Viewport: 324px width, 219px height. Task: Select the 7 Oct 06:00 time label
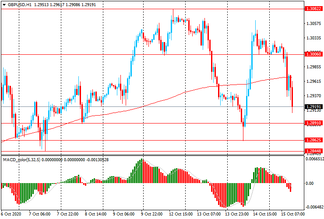tap(39, 214)
